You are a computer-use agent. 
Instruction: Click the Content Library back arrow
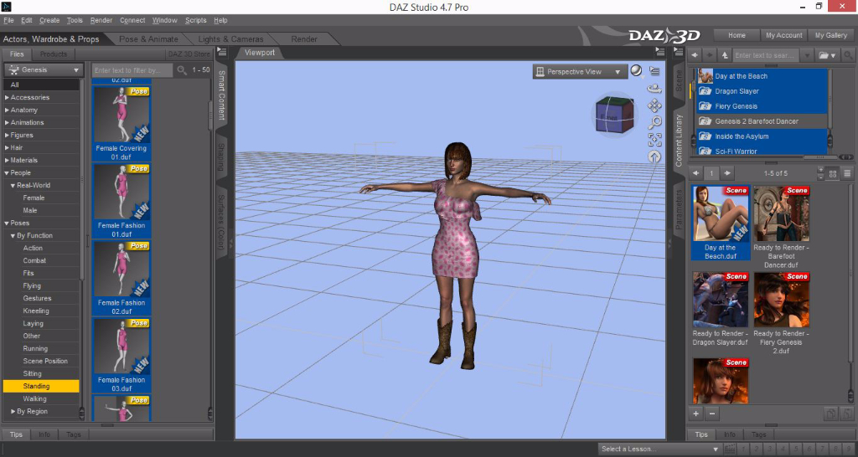pos(695,55)
